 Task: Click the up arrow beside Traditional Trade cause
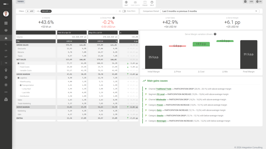146,89
